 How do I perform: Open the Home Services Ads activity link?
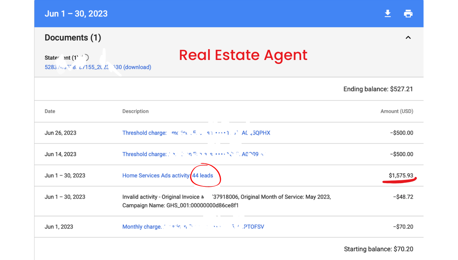(x=167, y=176)
